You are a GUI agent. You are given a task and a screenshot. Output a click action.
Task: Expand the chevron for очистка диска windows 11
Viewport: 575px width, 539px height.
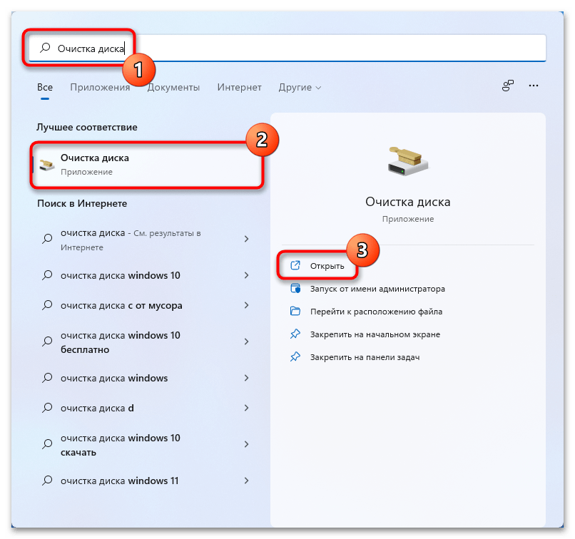(246, 481)
